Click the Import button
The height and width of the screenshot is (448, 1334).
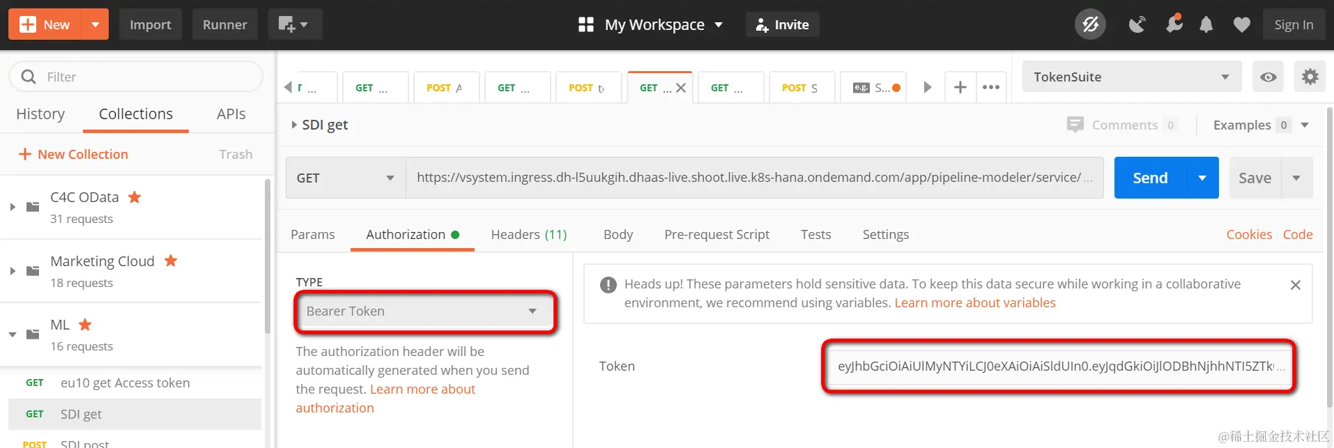(x=150, y=24)
